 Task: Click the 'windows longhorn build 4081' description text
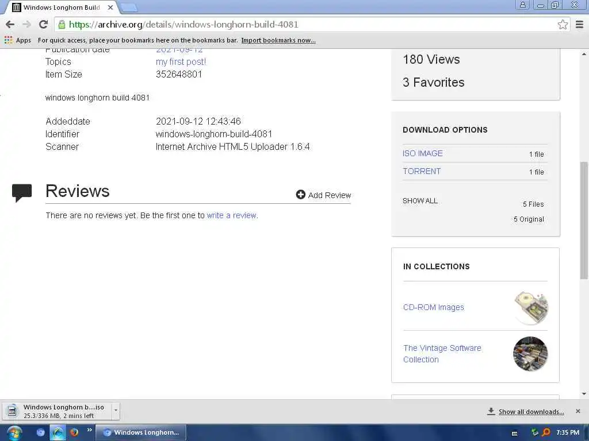(x=97, y=98)
